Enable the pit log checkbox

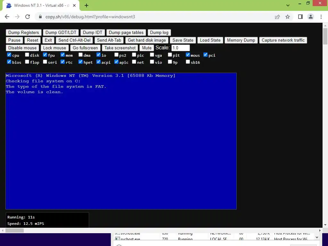(170, 55)
